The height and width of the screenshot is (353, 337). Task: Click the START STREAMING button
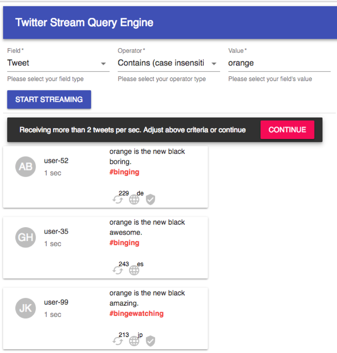coord(49,100)
